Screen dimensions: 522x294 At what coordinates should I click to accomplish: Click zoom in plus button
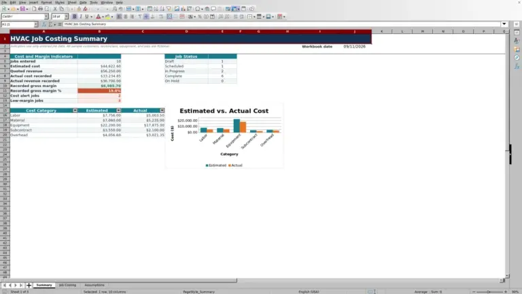pyautogui.click(x=506, y=292)
